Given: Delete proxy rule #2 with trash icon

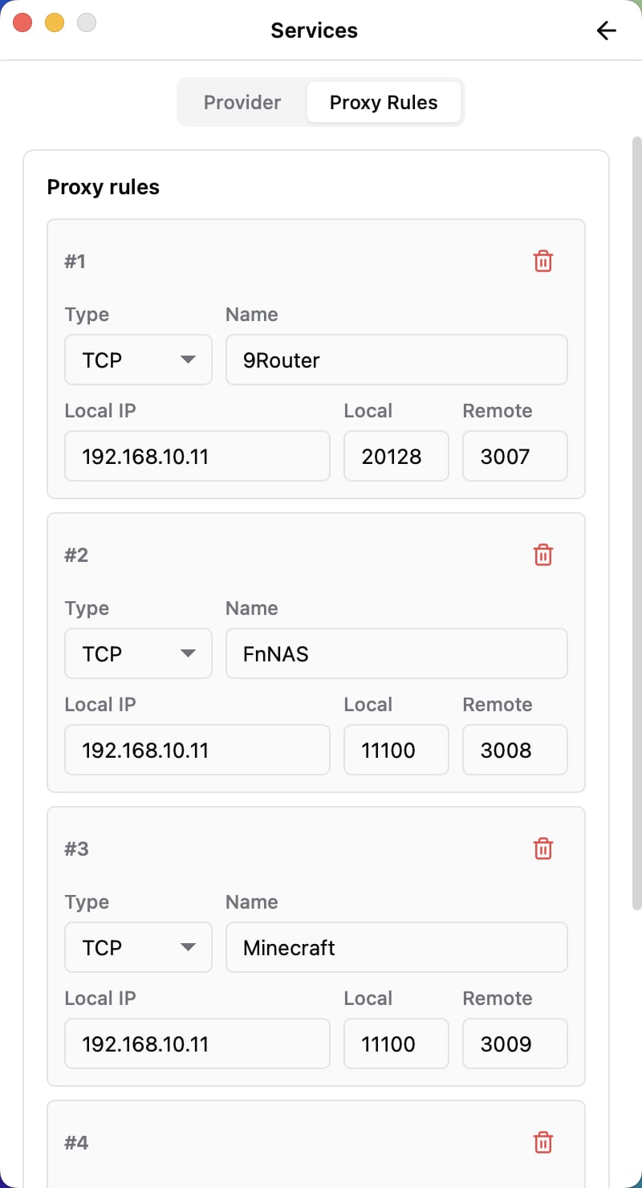Looking at the screenshot, I should click(x=543, y=555).
